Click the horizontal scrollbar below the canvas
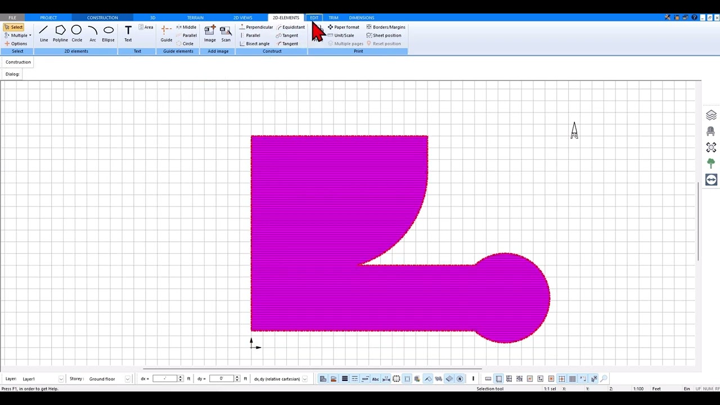The width and height of the screenshot is (720, 405). click(312, 369)
